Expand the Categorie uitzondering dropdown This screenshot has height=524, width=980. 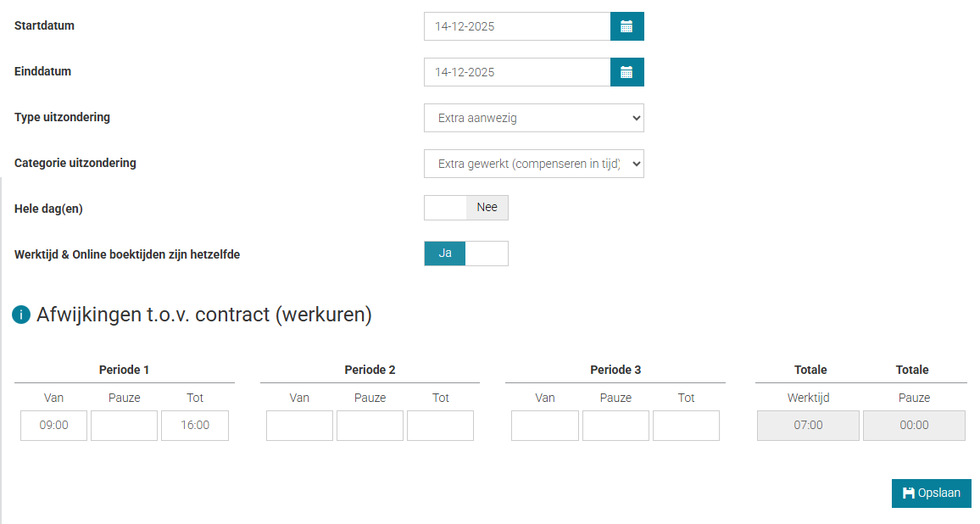pyautogui.click(x=533, y=164)
